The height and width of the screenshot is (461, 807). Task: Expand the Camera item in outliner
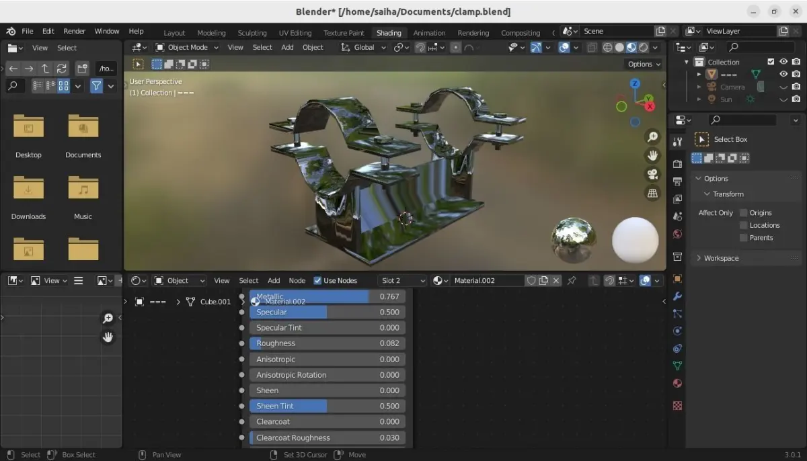tap(699, 87)
